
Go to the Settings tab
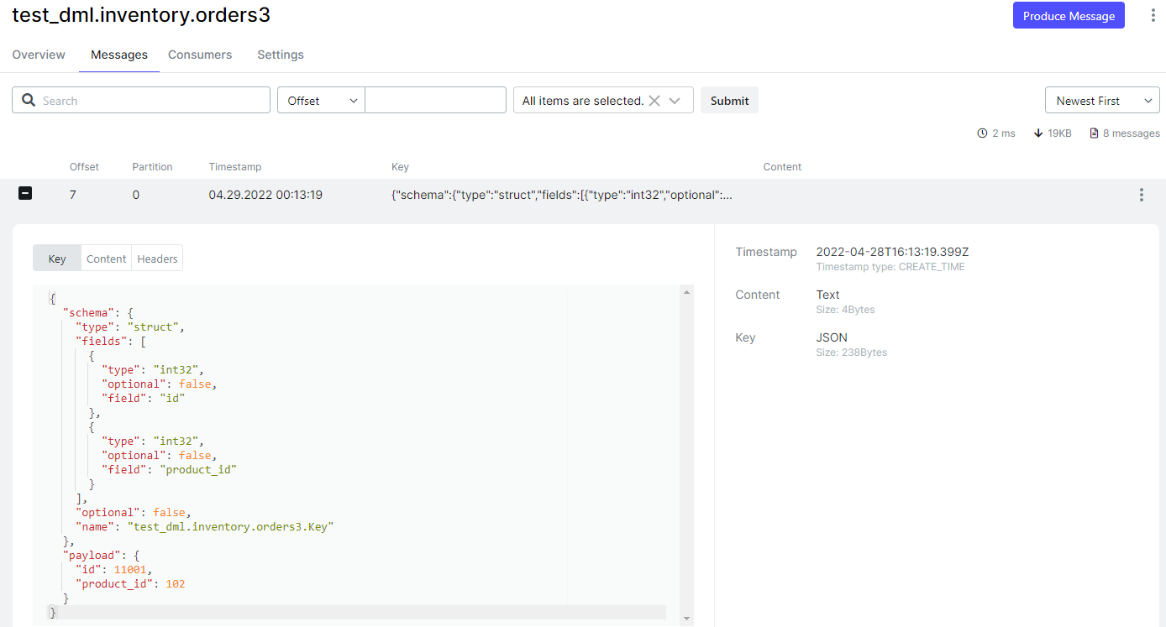(281, 55)
